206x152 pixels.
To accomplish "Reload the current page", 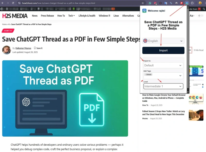I will (13, 3).
